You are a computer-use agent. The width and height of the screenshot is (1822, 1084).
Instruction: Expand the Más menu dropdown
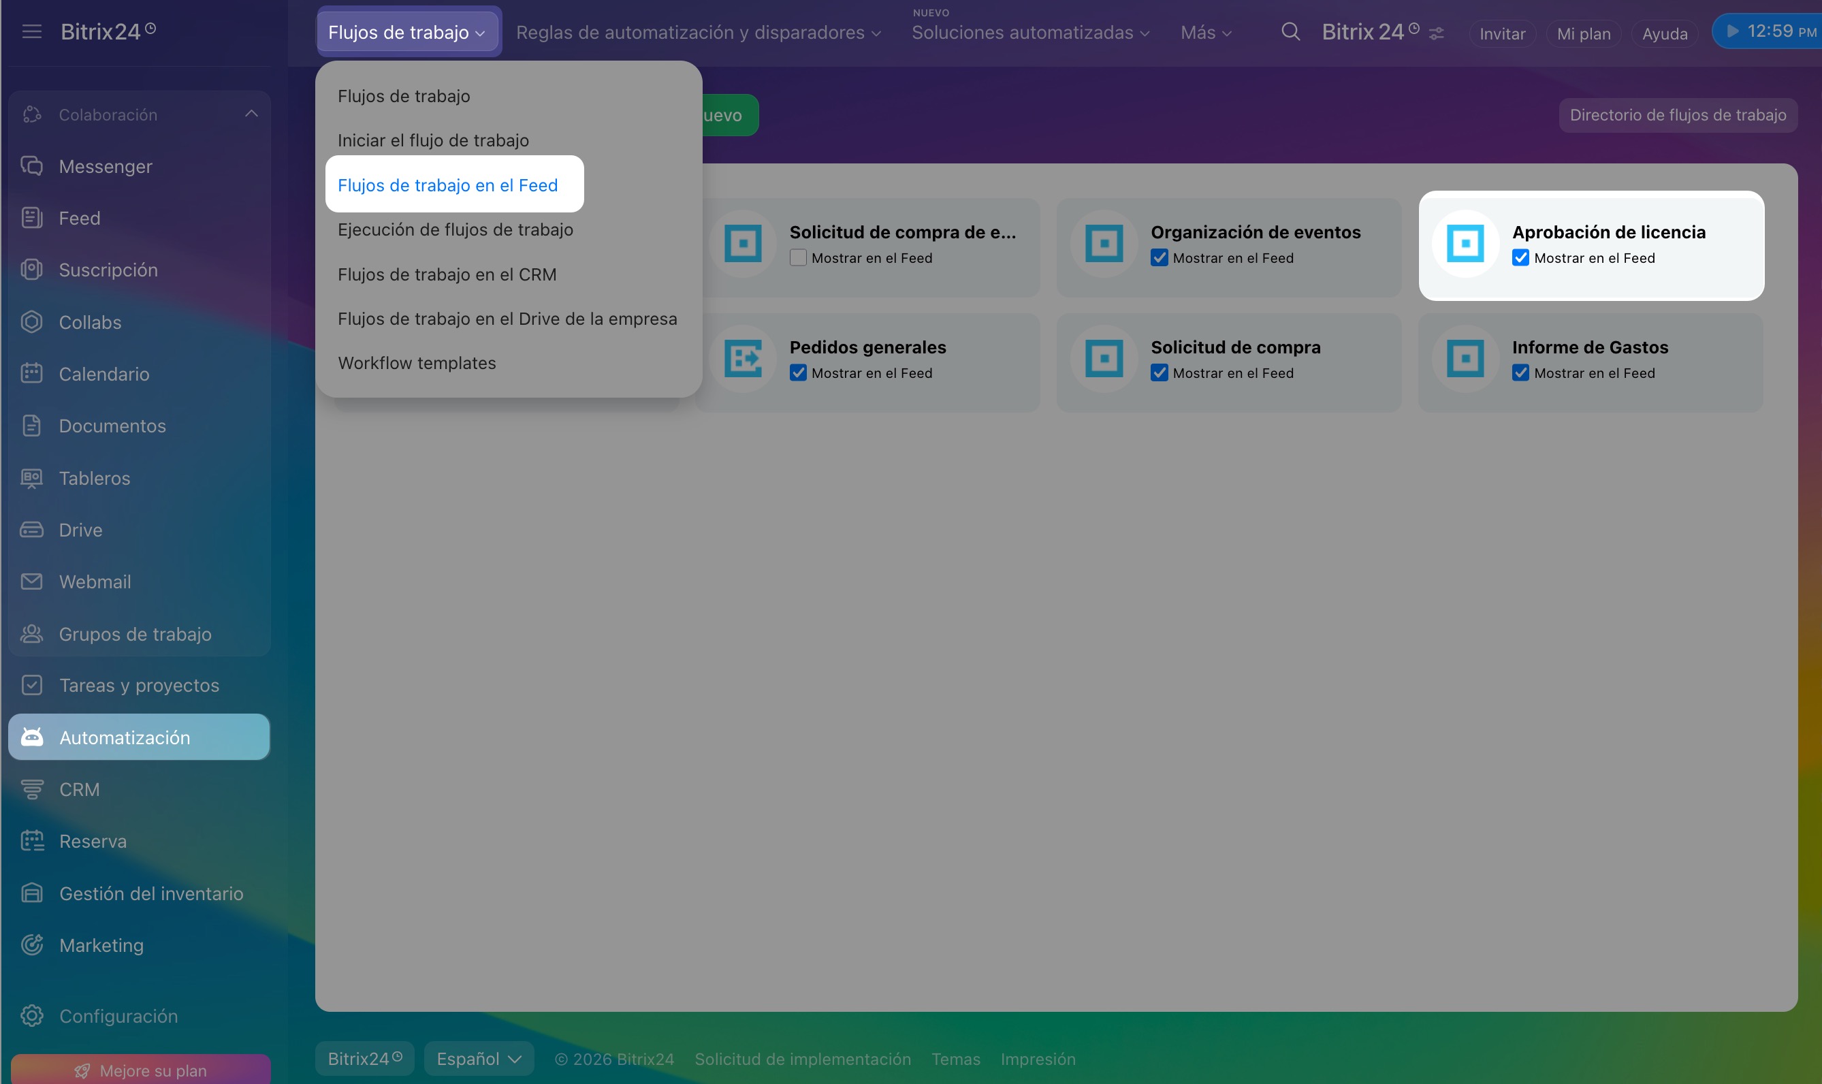click(x=1206, y=33)
